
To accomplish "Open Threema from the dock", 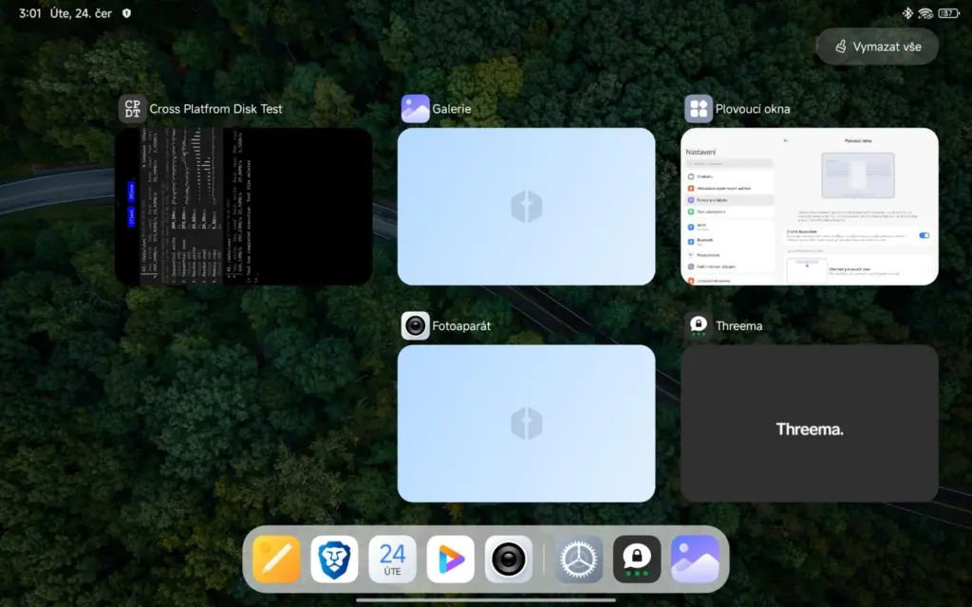I will click(x=637, y=560).
